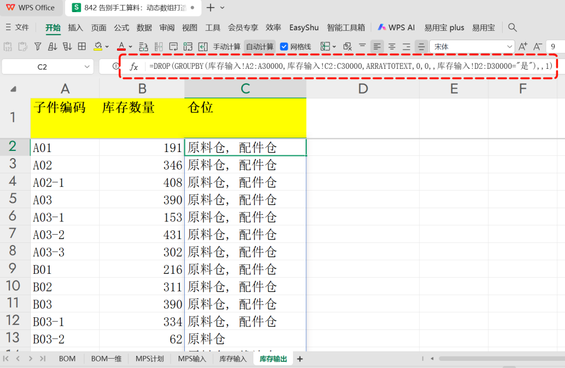Click the filter funnel icon
This screenshot has height=368, width=565.
tap(38, 46)
